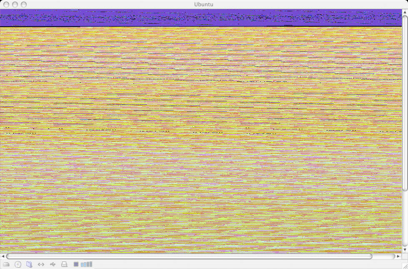Click the CD/DVD drive status icon

18,264
